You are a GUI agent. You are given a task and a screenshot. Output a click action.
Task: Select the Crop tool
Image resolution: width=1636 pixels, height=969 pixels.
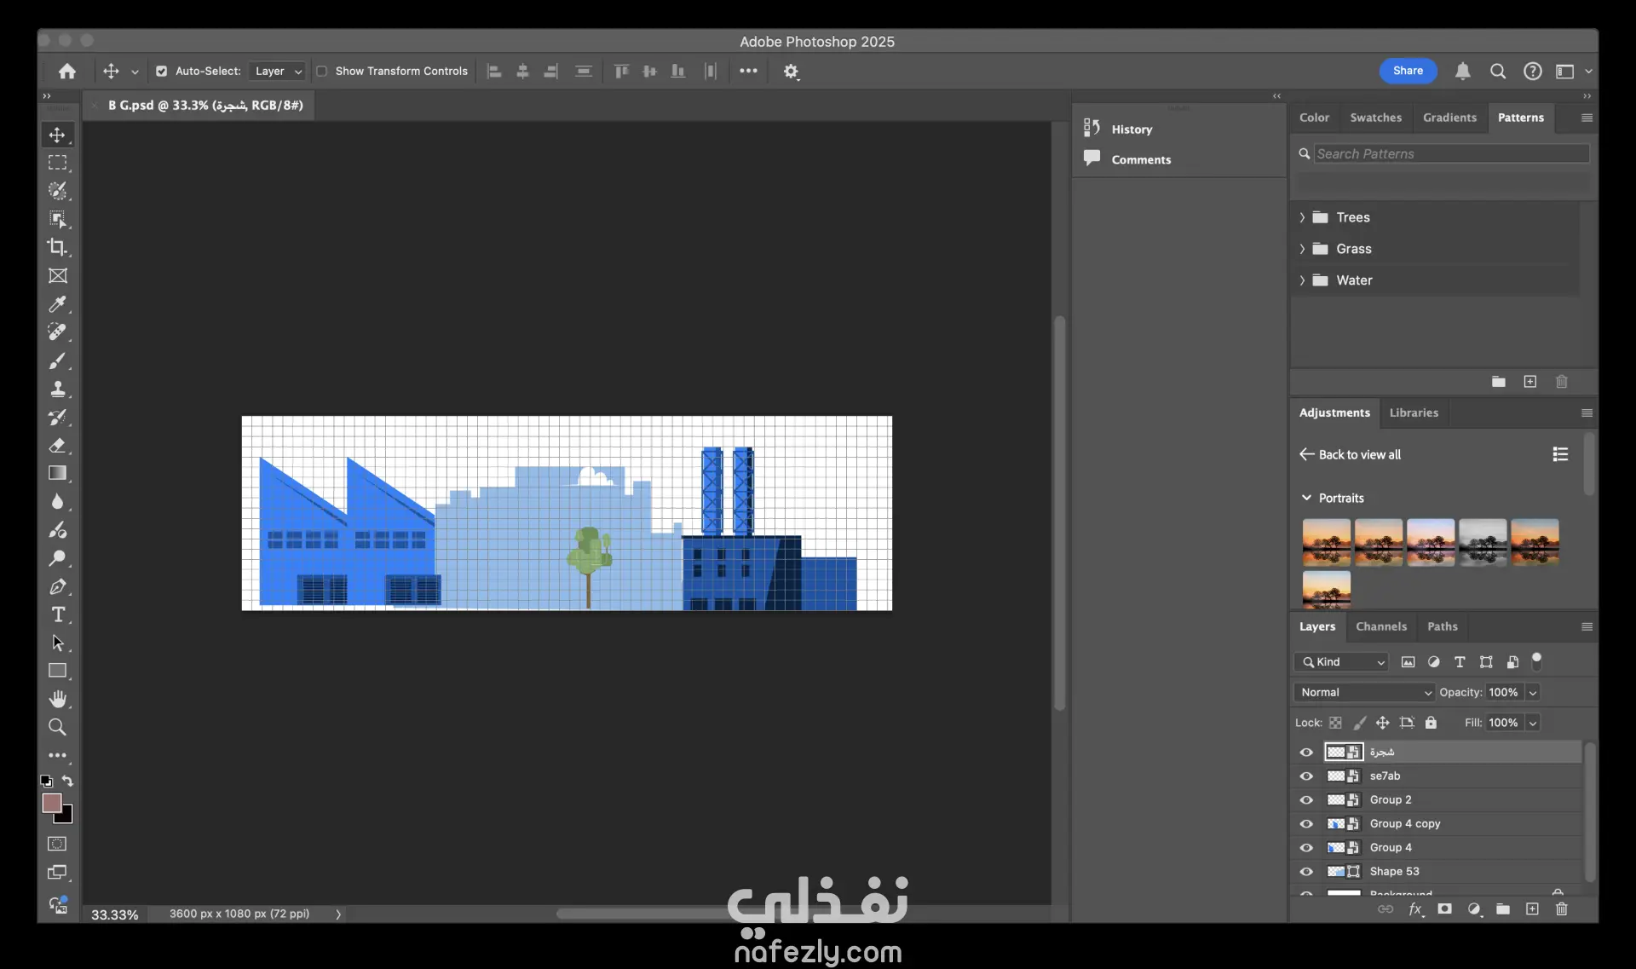click(57, 247)
